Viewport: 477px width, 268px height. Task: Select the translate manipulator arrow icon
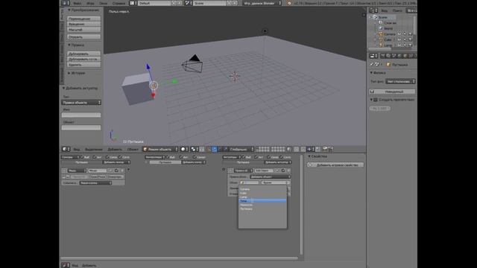coord(215,149)
